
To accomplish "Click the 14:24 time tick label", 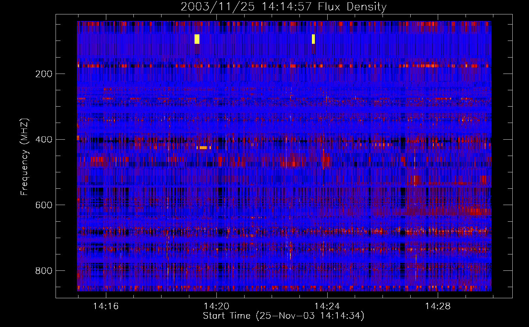I will tap(327, 306).
